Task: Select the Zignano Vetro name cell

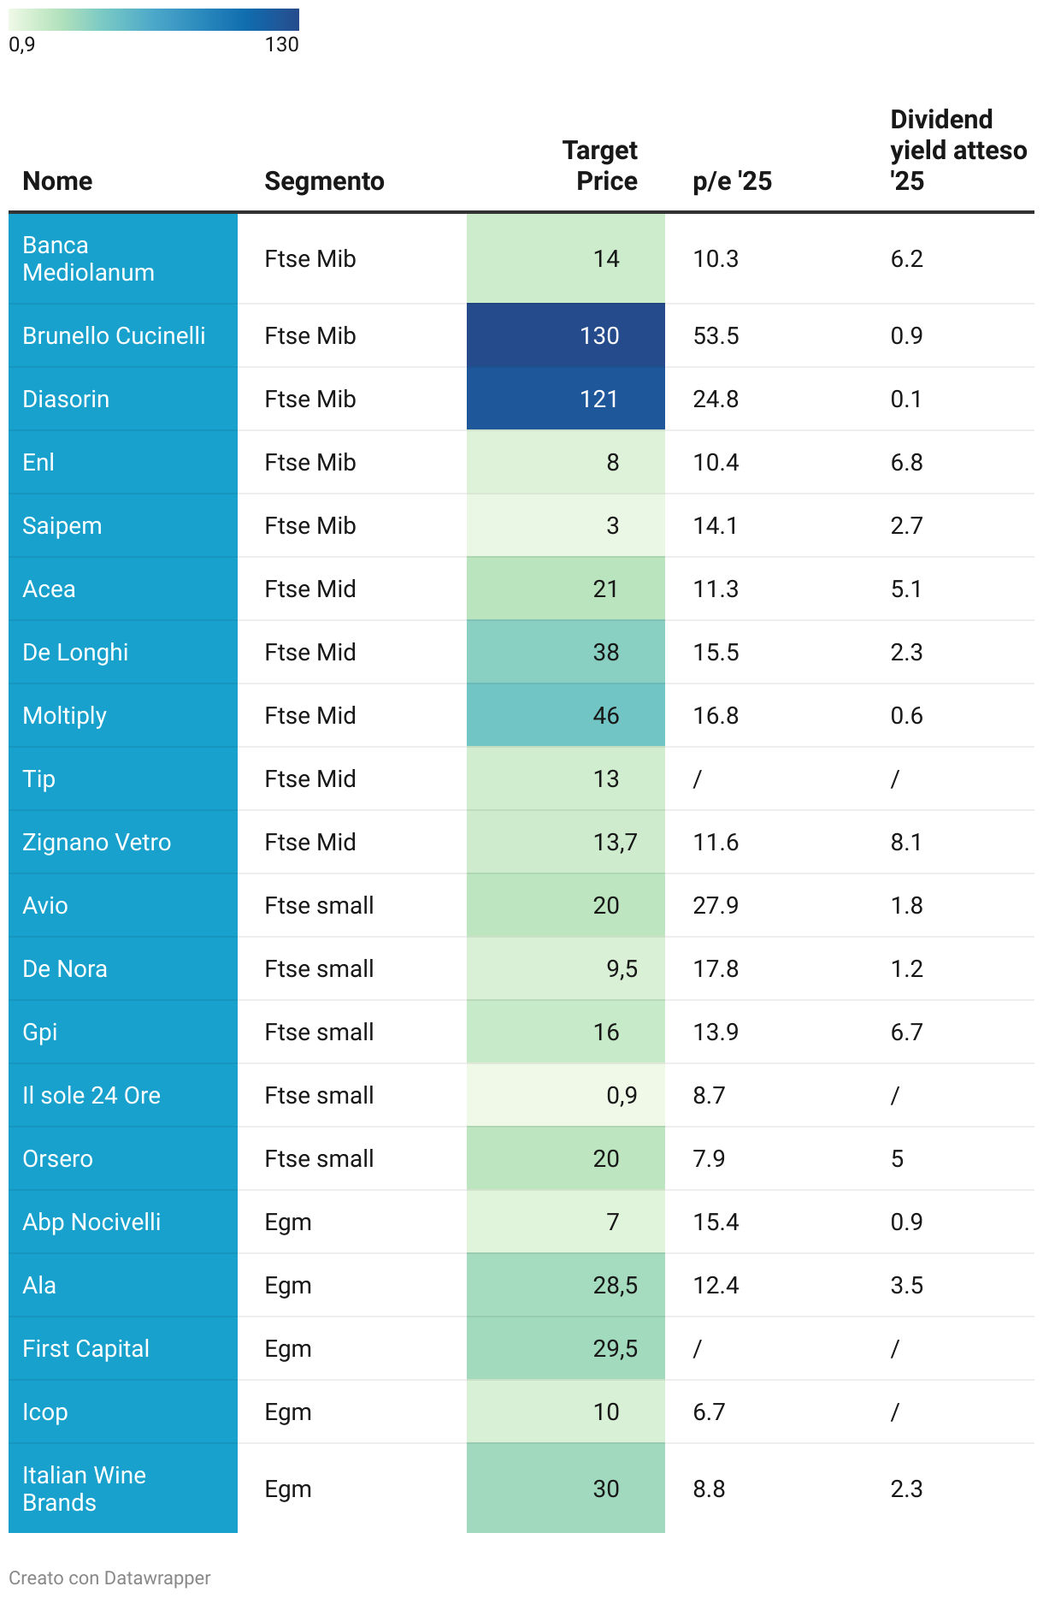Action: (x=97, y=842)
